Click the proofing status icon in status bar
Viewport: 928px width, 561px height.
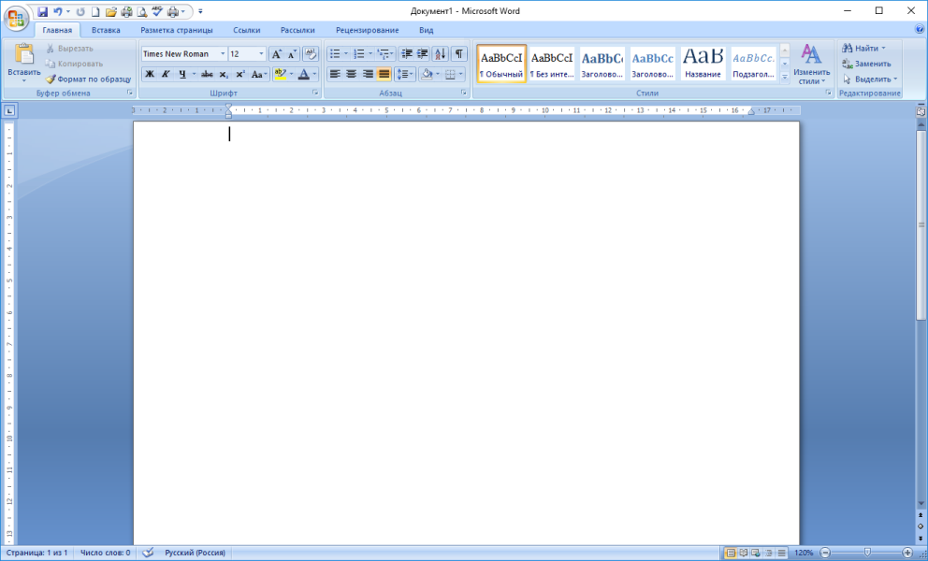(x=148, y=553)
